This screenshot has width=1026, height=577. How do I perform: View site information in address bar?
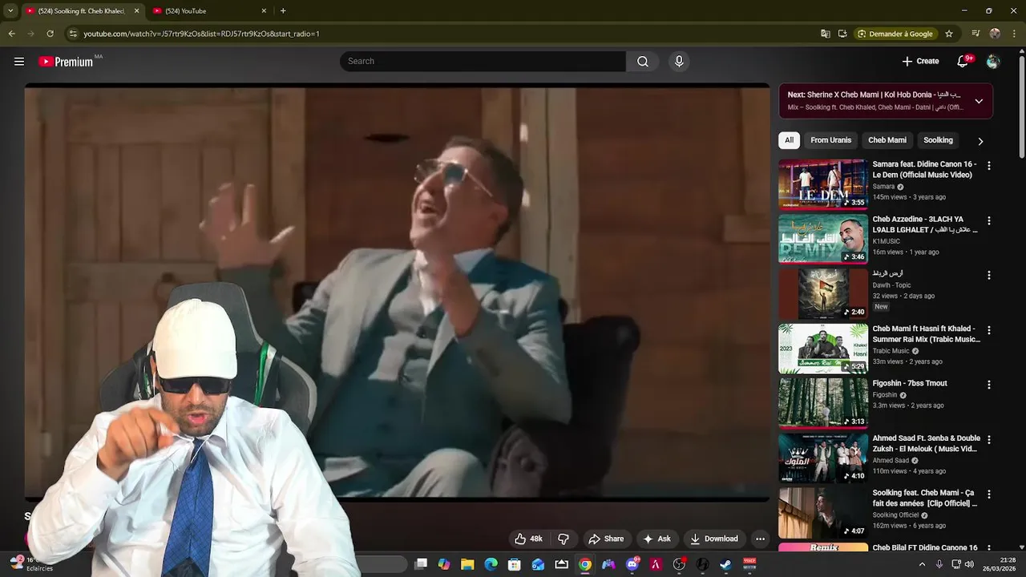tap(73, 34)
